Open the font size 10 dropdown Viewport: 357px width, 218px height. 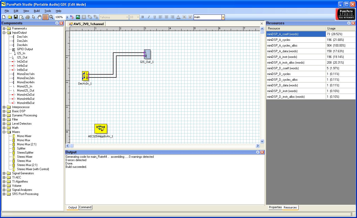point(138,17)
